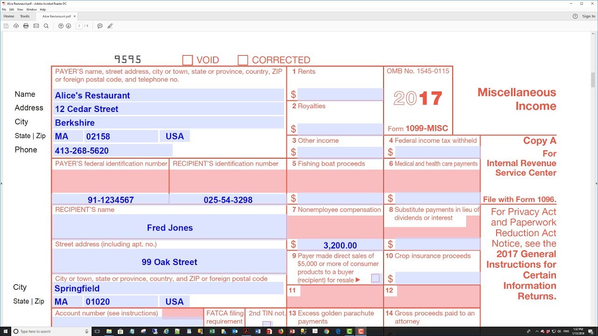This screenshot has width=598, height=336.
Task: Check the VOID checkbox
Action: (x=187, y=60)
